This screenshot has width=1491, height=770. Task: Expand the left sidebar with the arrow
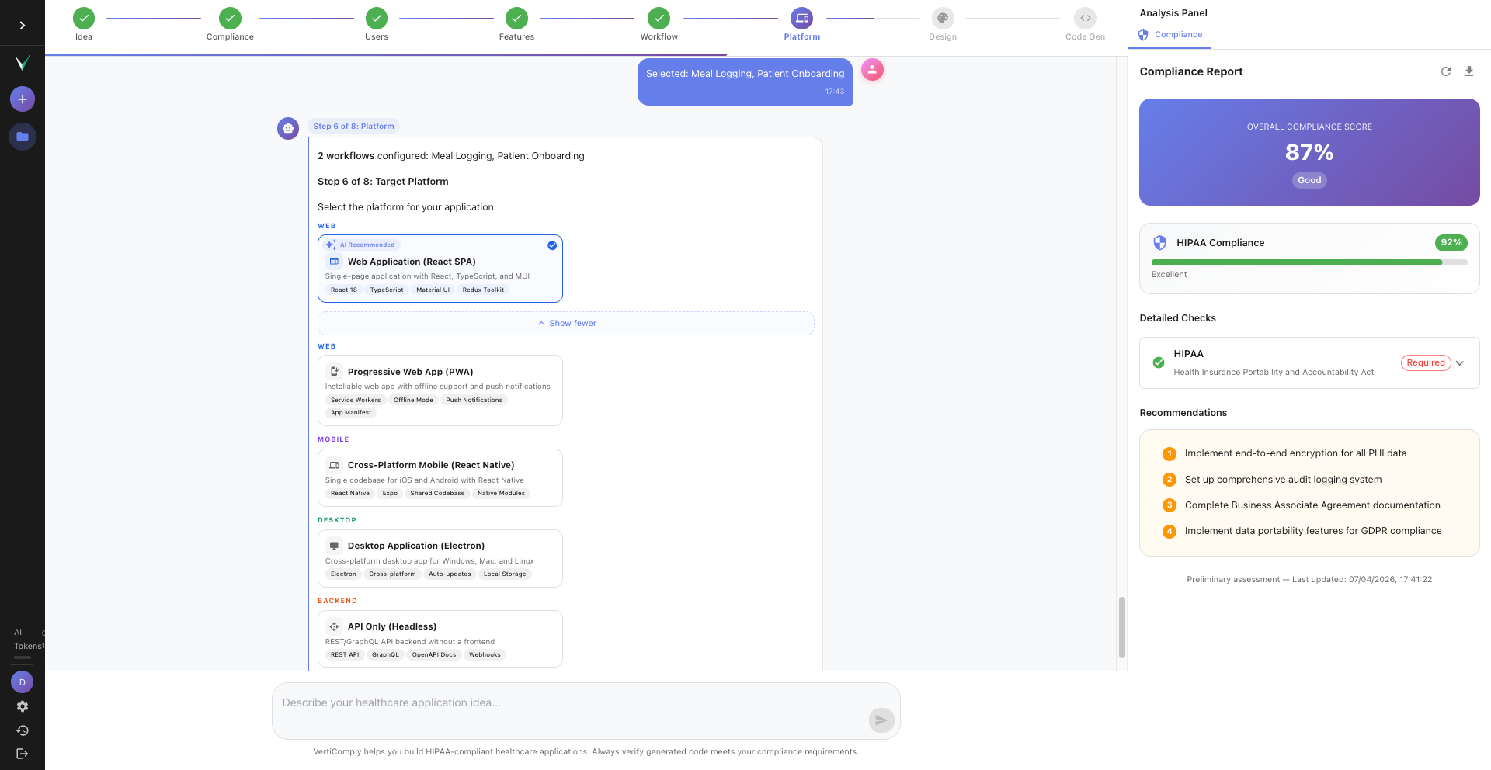23,24
